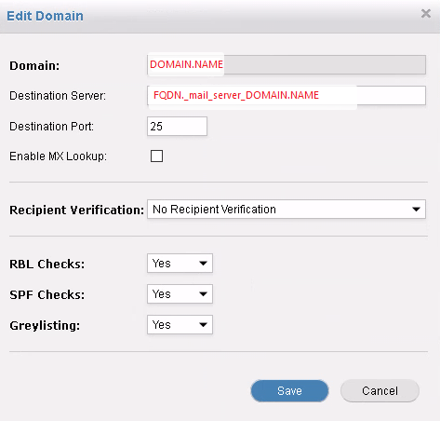Screen dimensions: 440x421
Task: Open the Recipient Verification dropdown
Action: [x=287, y=210]
